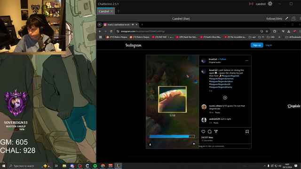Show hidden bookmarks overflow chevron
Screen dimensions: 301x169
point(279,37)
